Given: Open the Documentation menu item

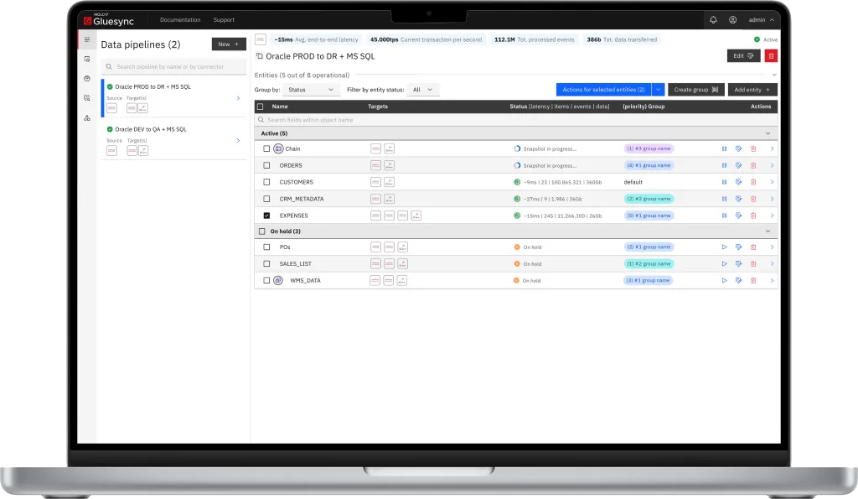Looking at the screenshot, I should pyautogui.click(x=180, y=19).
